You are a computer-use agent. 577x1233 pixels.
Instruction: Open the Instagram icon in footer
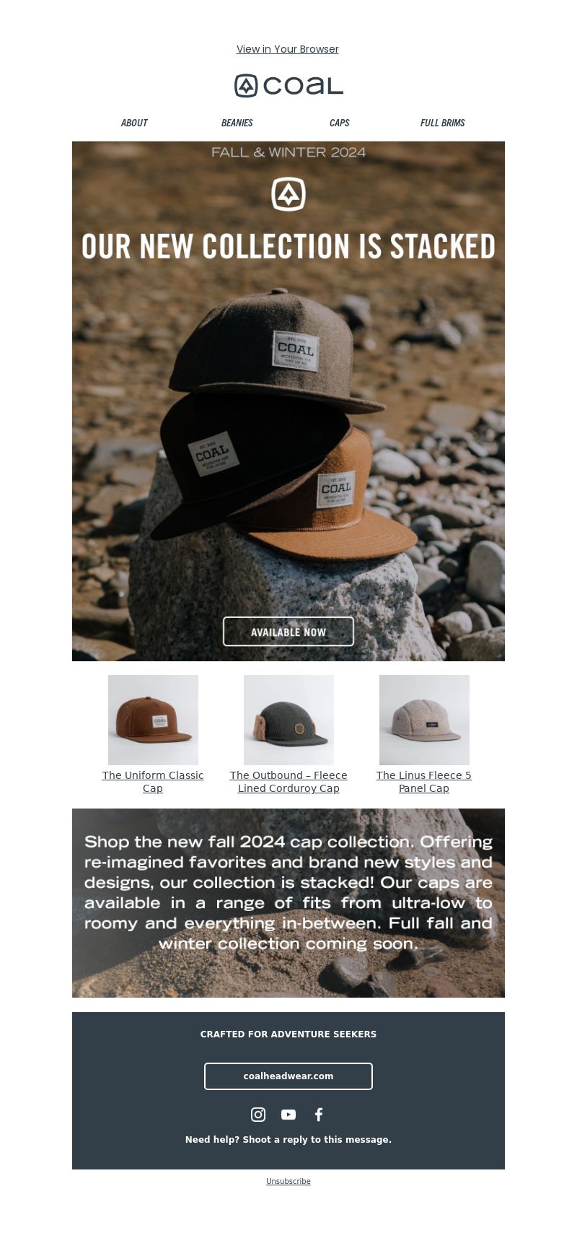tap(258, 1115)
